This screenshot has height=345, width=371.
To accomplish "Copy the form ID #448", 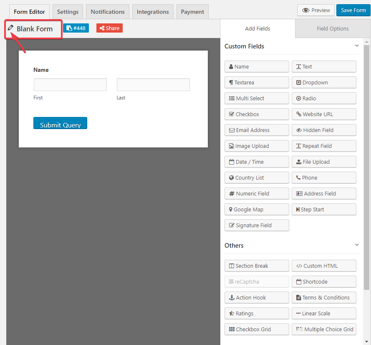I will [x=76, y=28].
